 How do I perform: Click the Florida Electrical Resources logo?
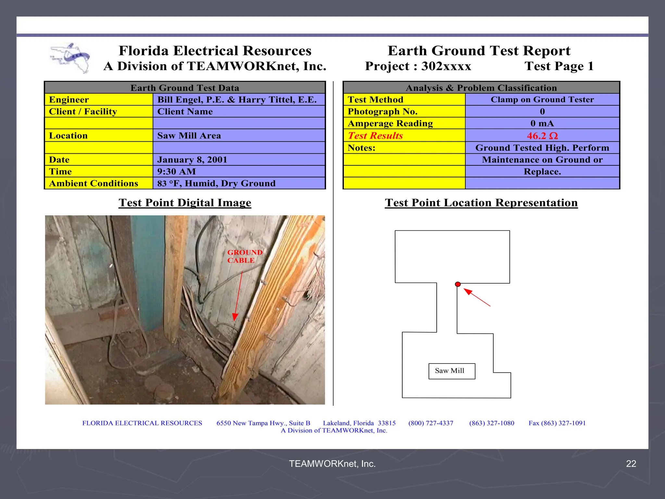coord(70,58)
